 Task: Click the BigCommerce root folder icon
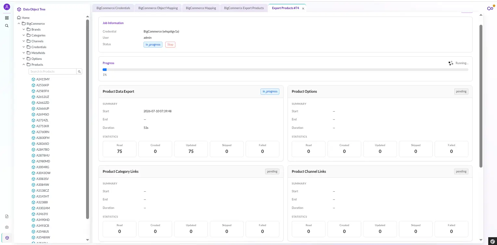[x=24, y=23]
